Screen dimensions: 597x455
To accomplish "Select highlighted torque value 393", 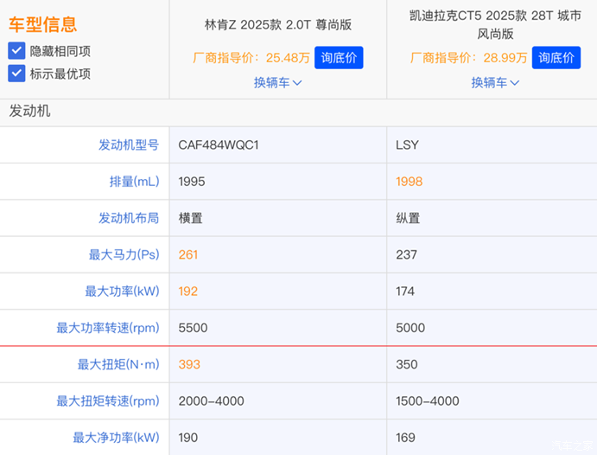I will [x=189, y=364].
